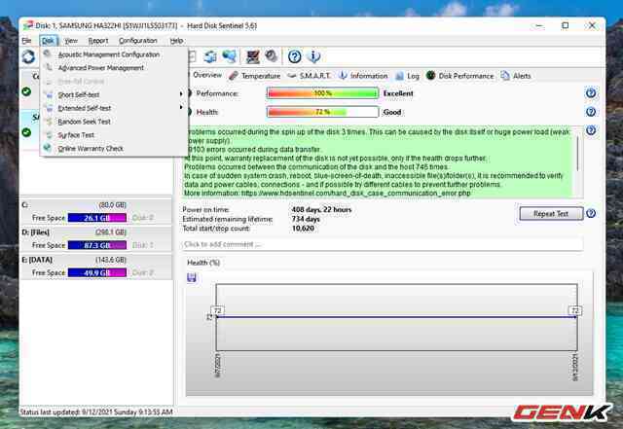Click the blue question mark toolbar icon
The width and height of the screenshot is (623, 429).
(x=294, y=56)
